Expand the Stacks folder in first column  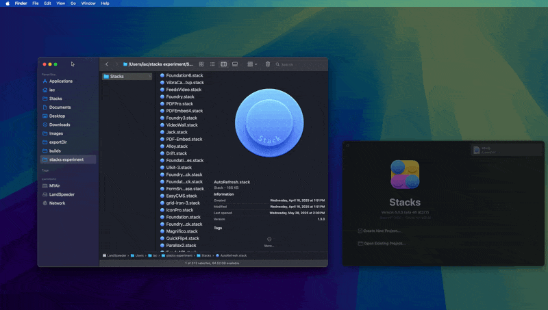click(127, 77)
